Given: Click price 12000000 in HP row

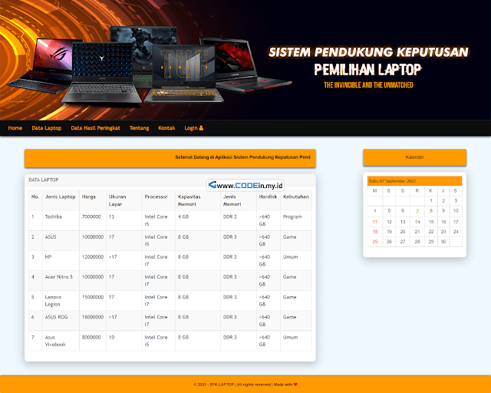Looking at the screenshot, I should [x=93, y=256].
